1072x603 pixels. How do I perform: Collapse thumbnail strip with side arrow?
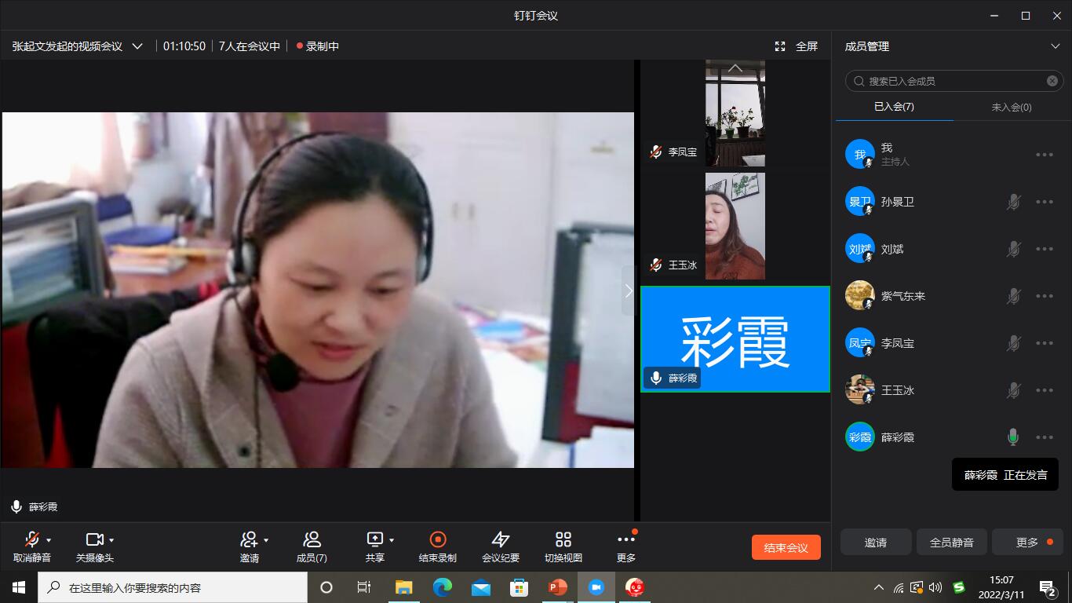click(628, 291)
